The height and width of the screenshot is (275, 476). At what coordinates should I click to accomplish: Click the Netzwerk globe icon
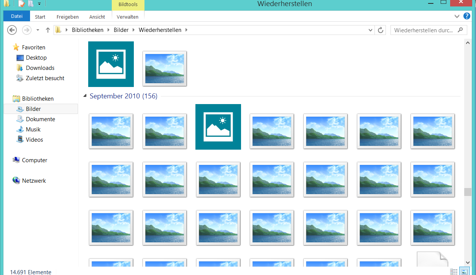coord(16,180)
